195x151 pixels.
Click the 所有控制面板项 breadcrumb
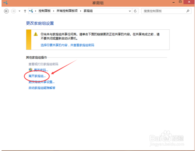point(67,11)
